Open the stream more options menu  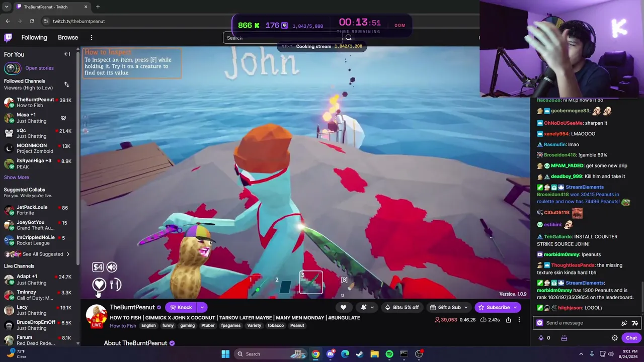tap(519, 320)
